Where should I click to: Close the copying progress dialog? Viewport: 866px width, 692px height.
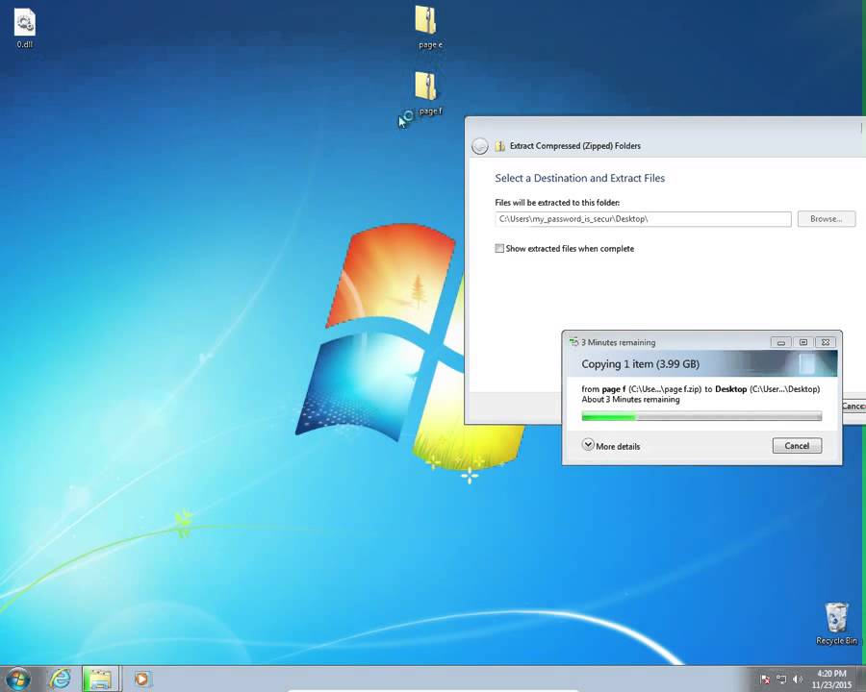coord(826,342)
